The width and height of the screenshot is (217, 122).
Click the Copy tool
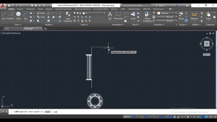41,17
